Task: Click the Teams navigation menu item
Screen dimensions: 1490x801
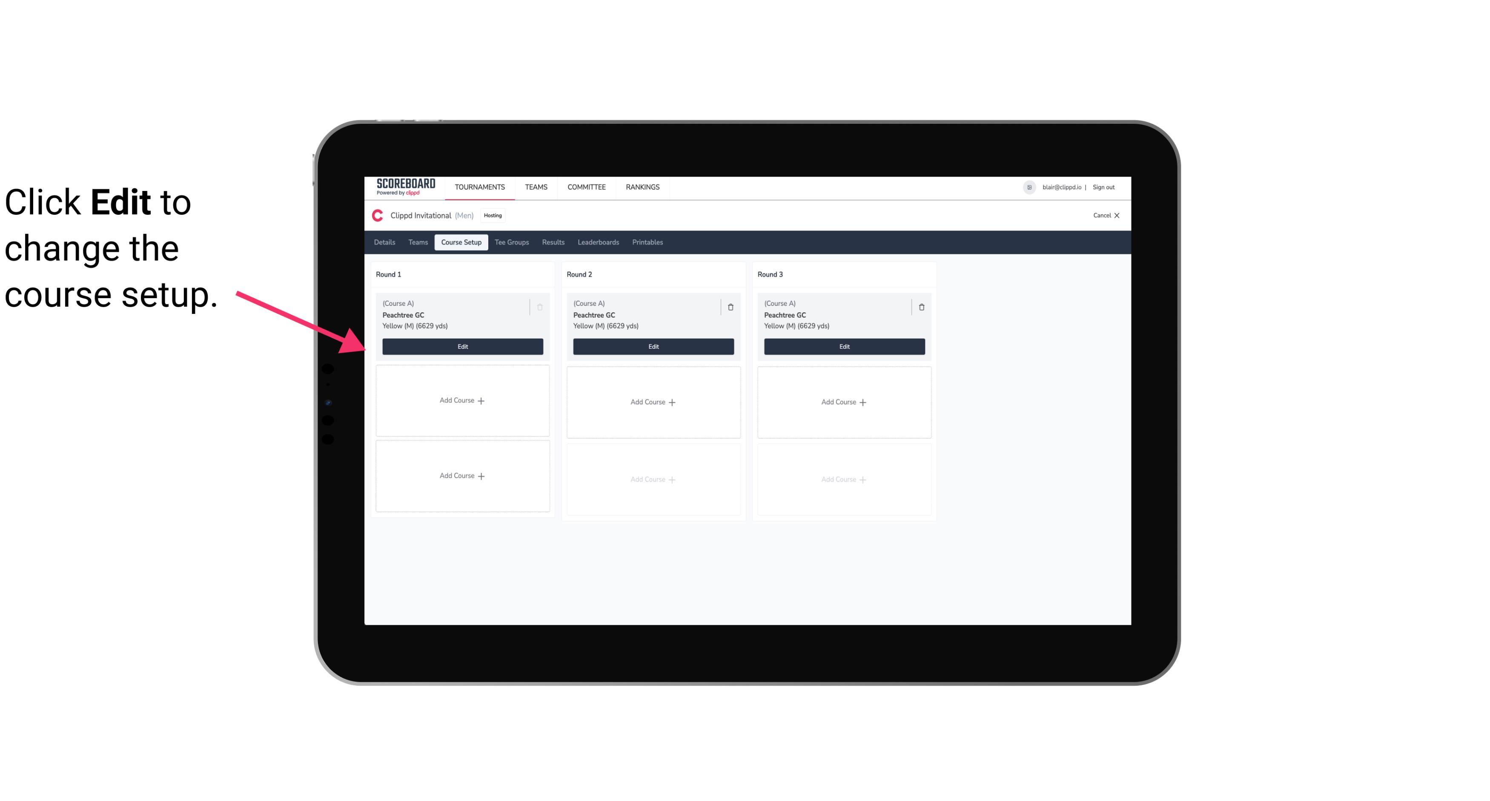Action: [535, 186]
